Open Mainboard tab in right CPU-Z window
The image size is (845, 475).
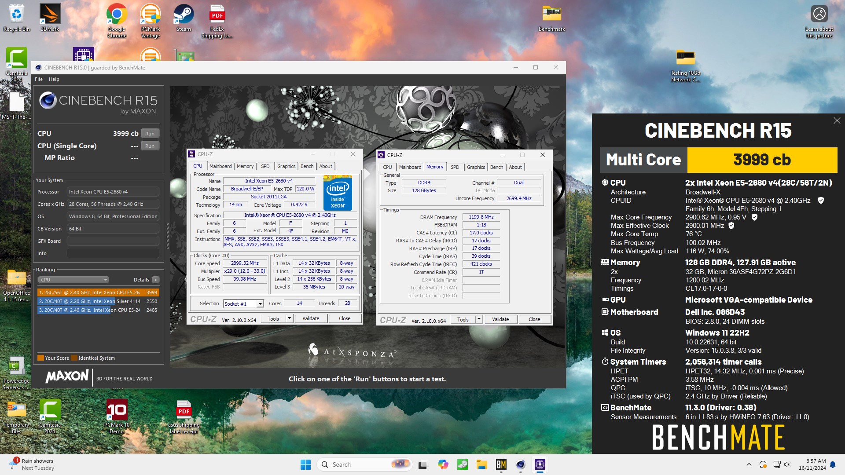[410, 167]
